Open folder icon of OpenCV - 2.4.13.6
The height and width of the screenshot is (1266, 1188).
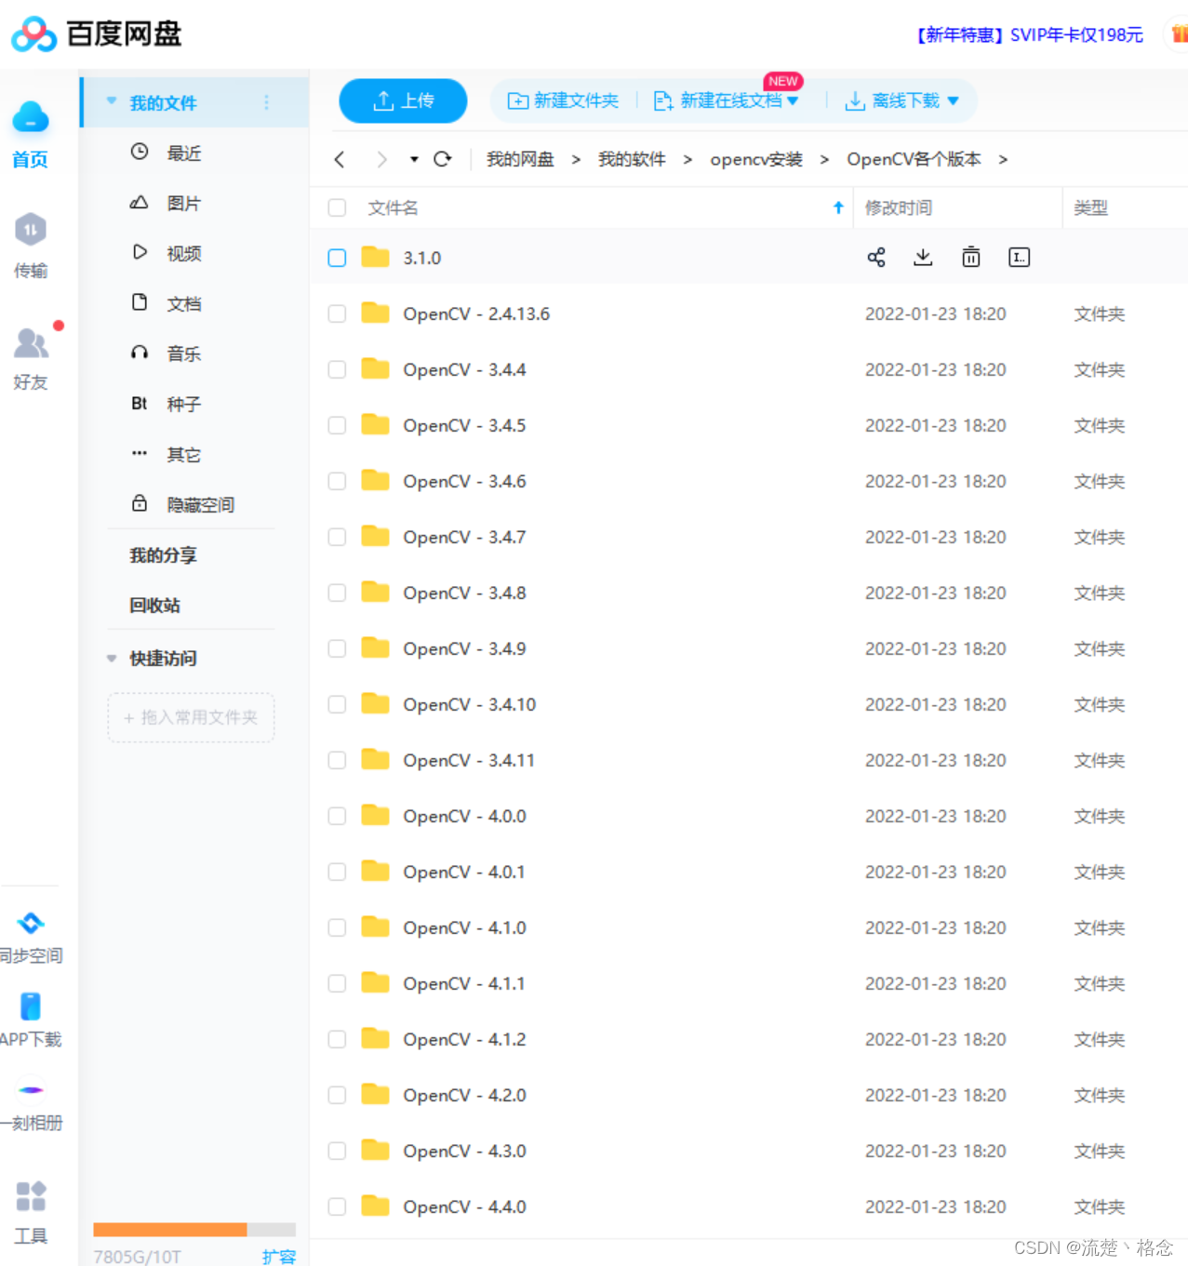pos(375,313)
